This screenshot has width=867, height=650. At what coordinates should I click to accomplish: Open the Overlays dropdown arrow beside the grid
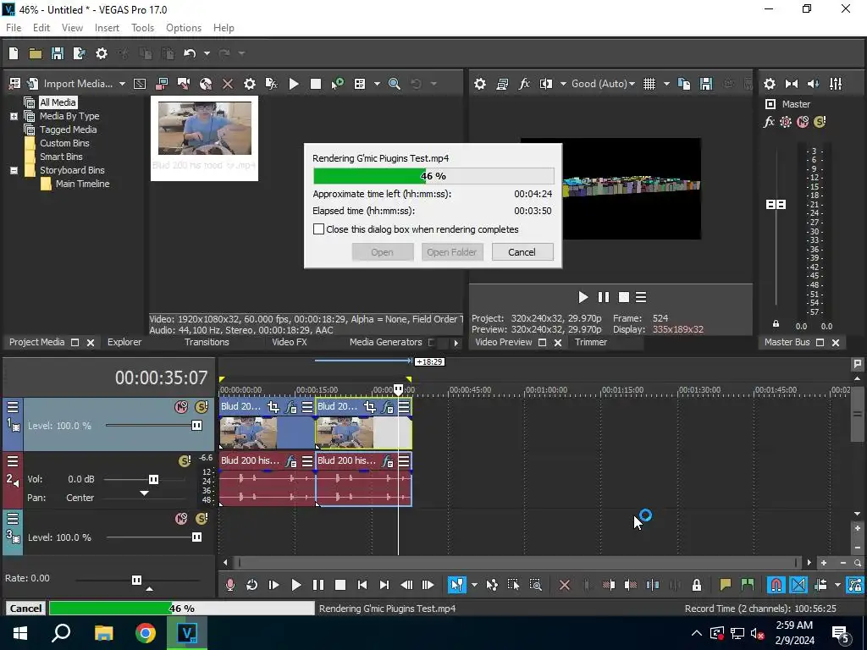pos(666,84)
